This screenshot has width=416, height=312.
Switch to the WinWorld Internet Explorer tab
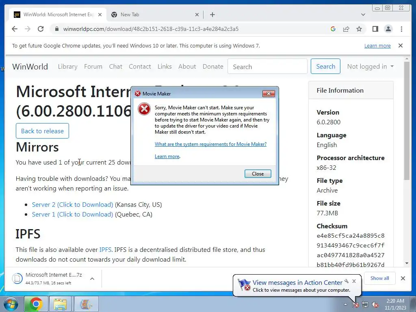pos(58,15)
